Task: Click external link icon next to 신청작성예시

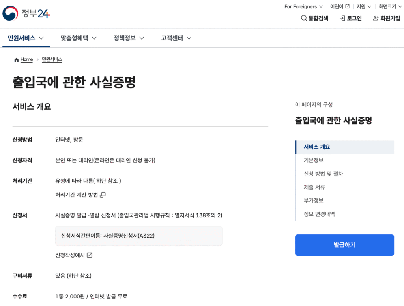Action: (x=90, y=255)
